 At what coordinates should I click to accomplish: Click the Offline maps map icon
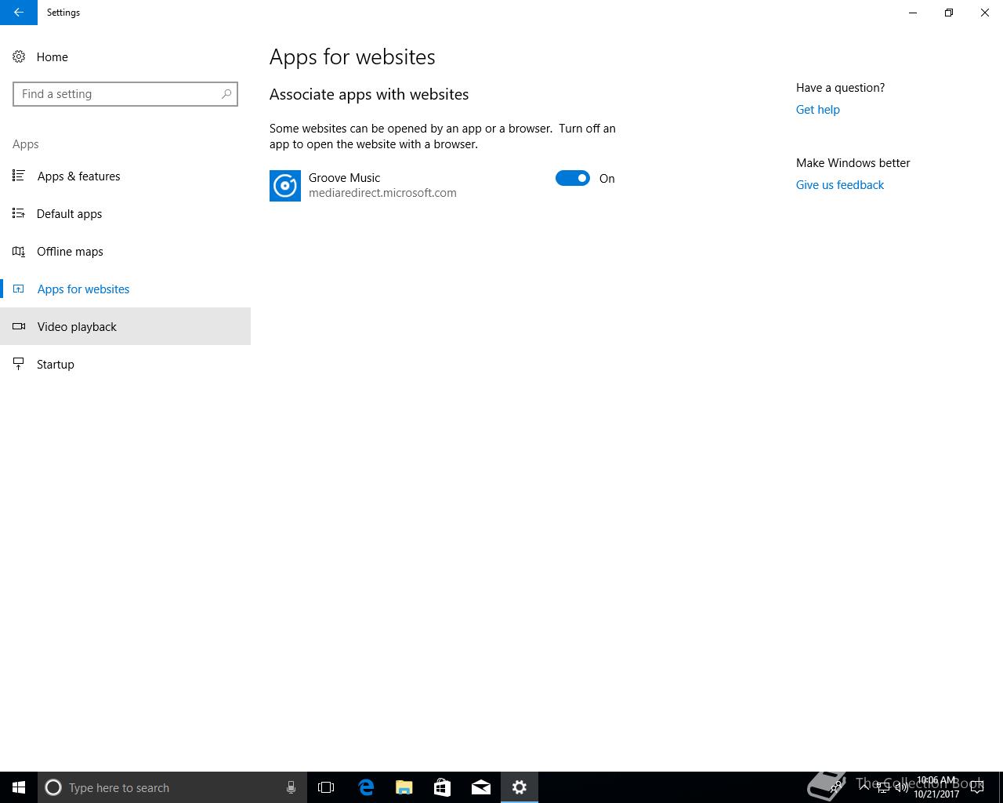tap(19, 251)
